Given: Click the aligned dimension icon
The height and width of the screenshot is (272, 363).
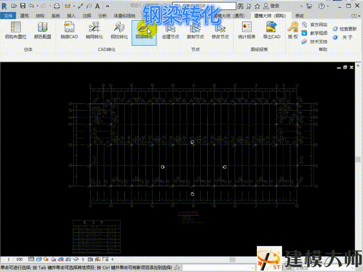Looking at the screenshot, I should pos(81,6).
